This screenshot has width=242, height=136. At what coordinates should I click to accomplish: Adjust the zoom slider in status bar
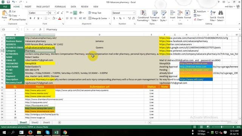(222, 127)
